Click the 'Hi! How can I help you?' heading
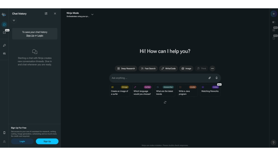278x156 pixels. tap(165, 51)
